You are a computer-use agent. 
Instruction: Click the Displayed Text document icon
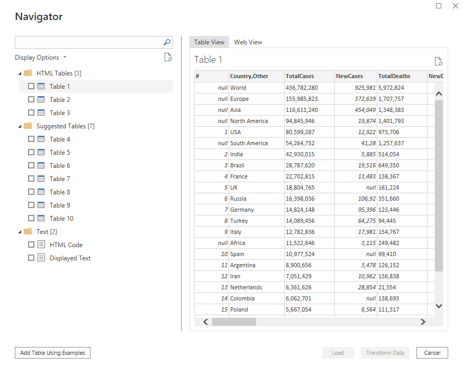41,258
